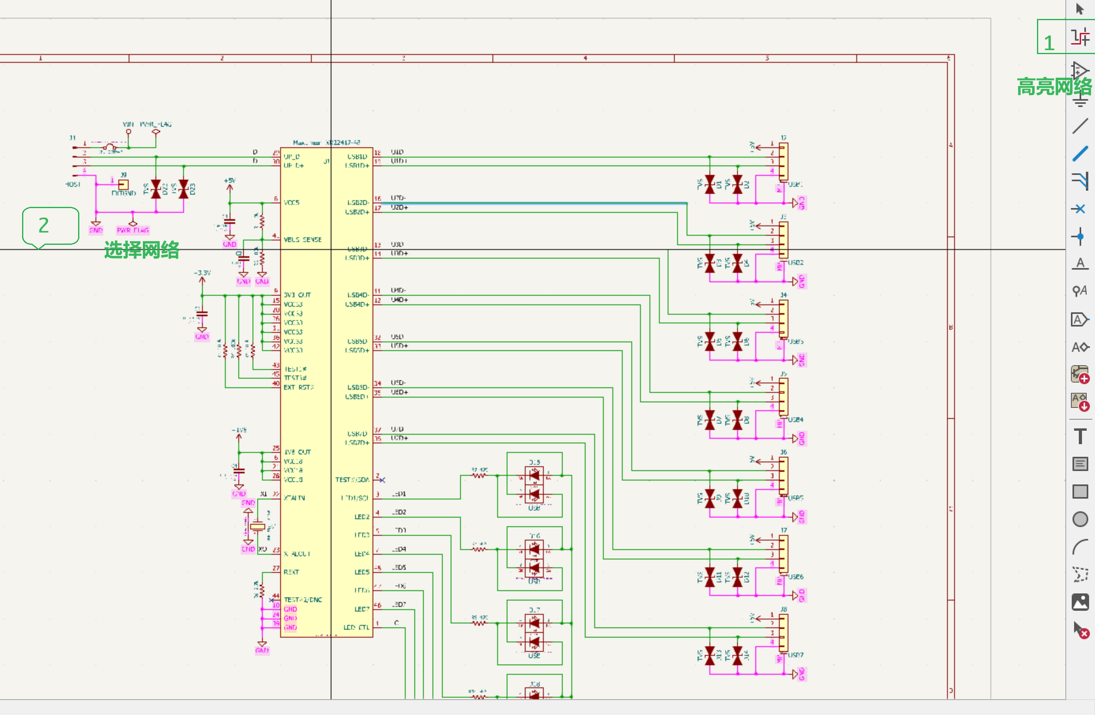1095x715 pixels.
Task: Select the Add Global Label tool
Action: pyautogui.click(x=1080, y=319)
